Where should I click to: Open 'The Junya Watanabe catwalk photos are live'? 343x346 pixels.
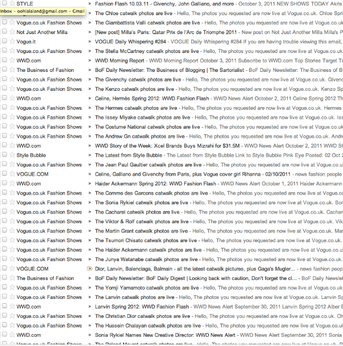146,259
